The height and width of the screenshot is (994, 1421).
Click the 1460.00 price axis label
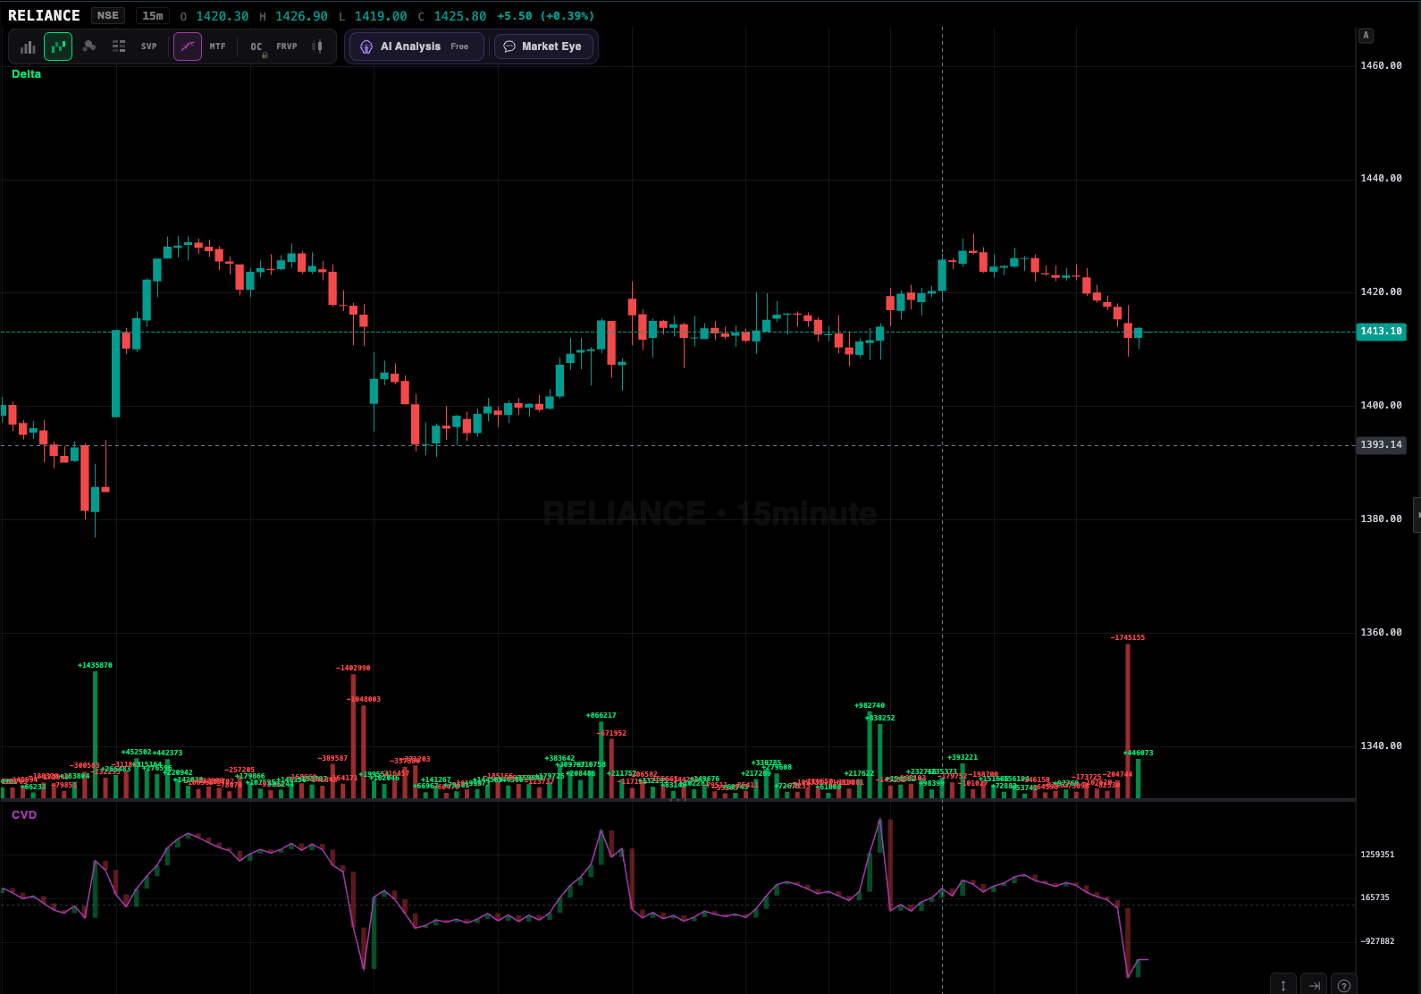tap(1381, 65)
